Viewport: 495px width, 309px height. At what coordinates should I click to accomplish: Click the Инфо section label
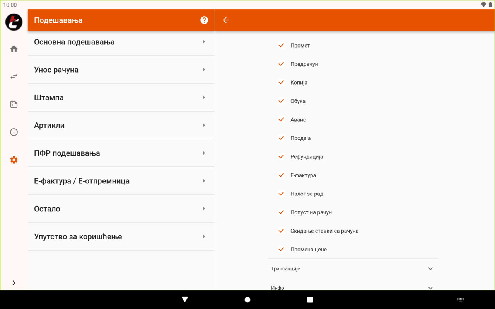coord(278,288)
